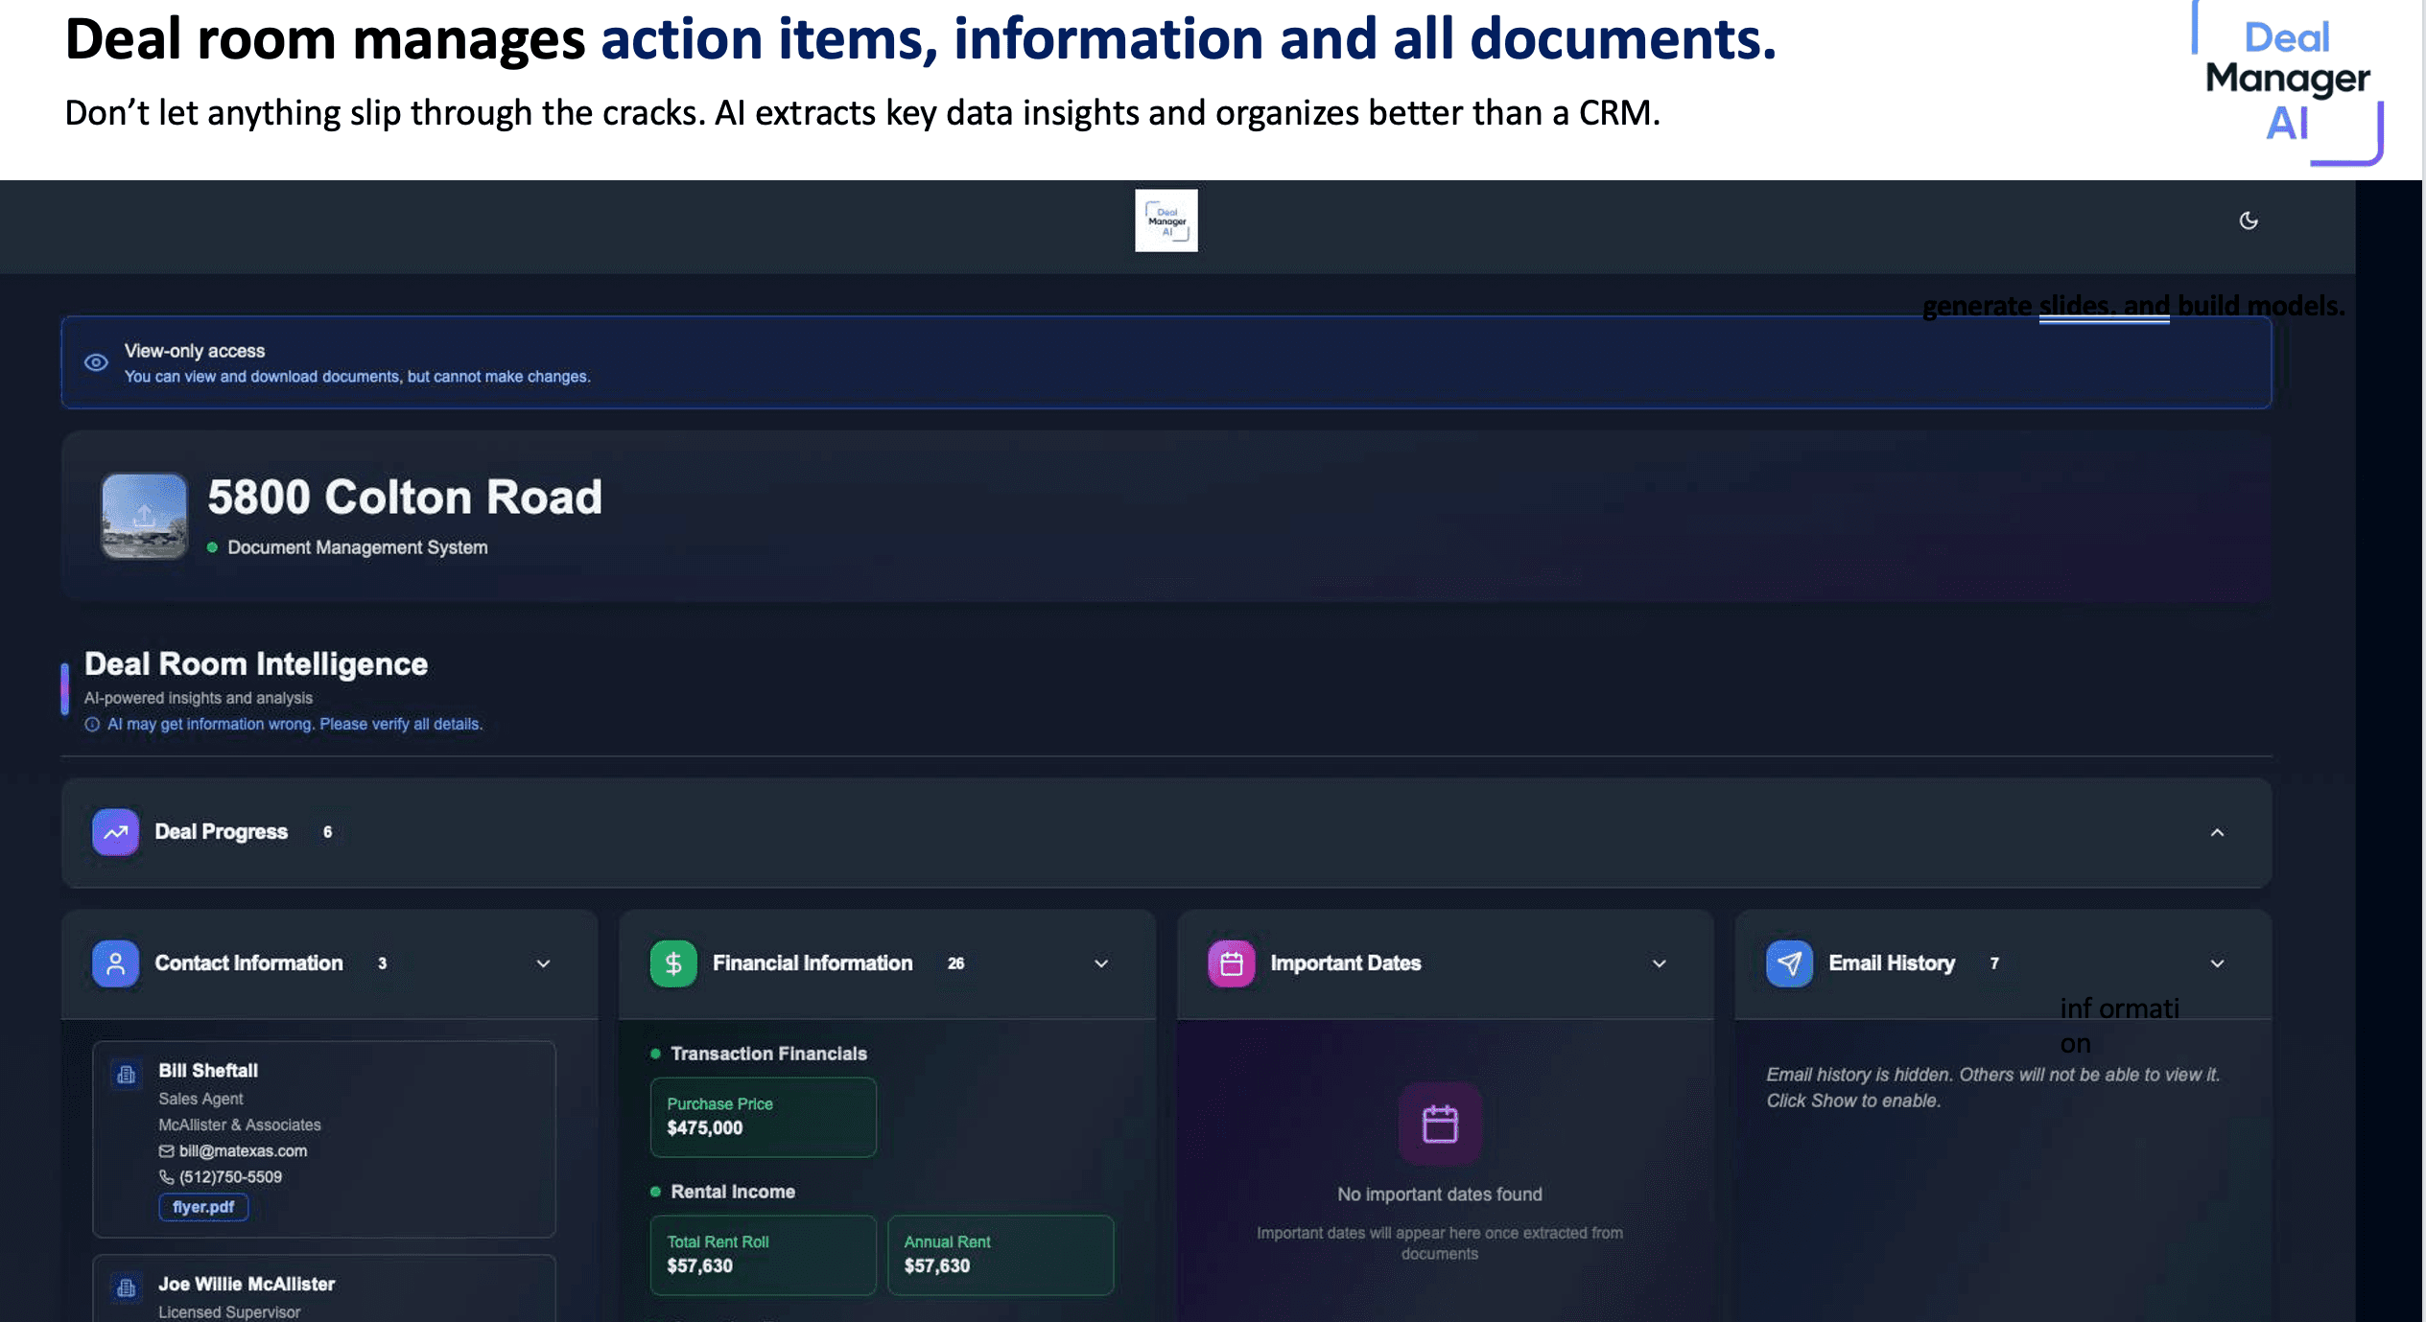Click the Contact Information count badge 3

382,963
